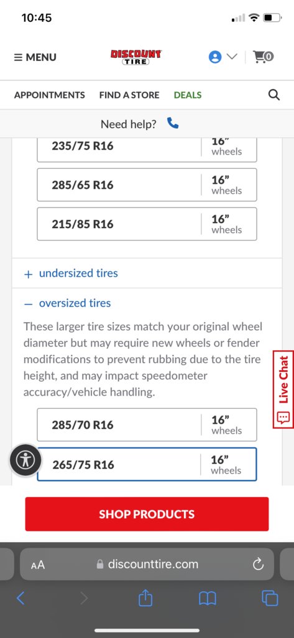Expand the account dropdown chevron

231,57
